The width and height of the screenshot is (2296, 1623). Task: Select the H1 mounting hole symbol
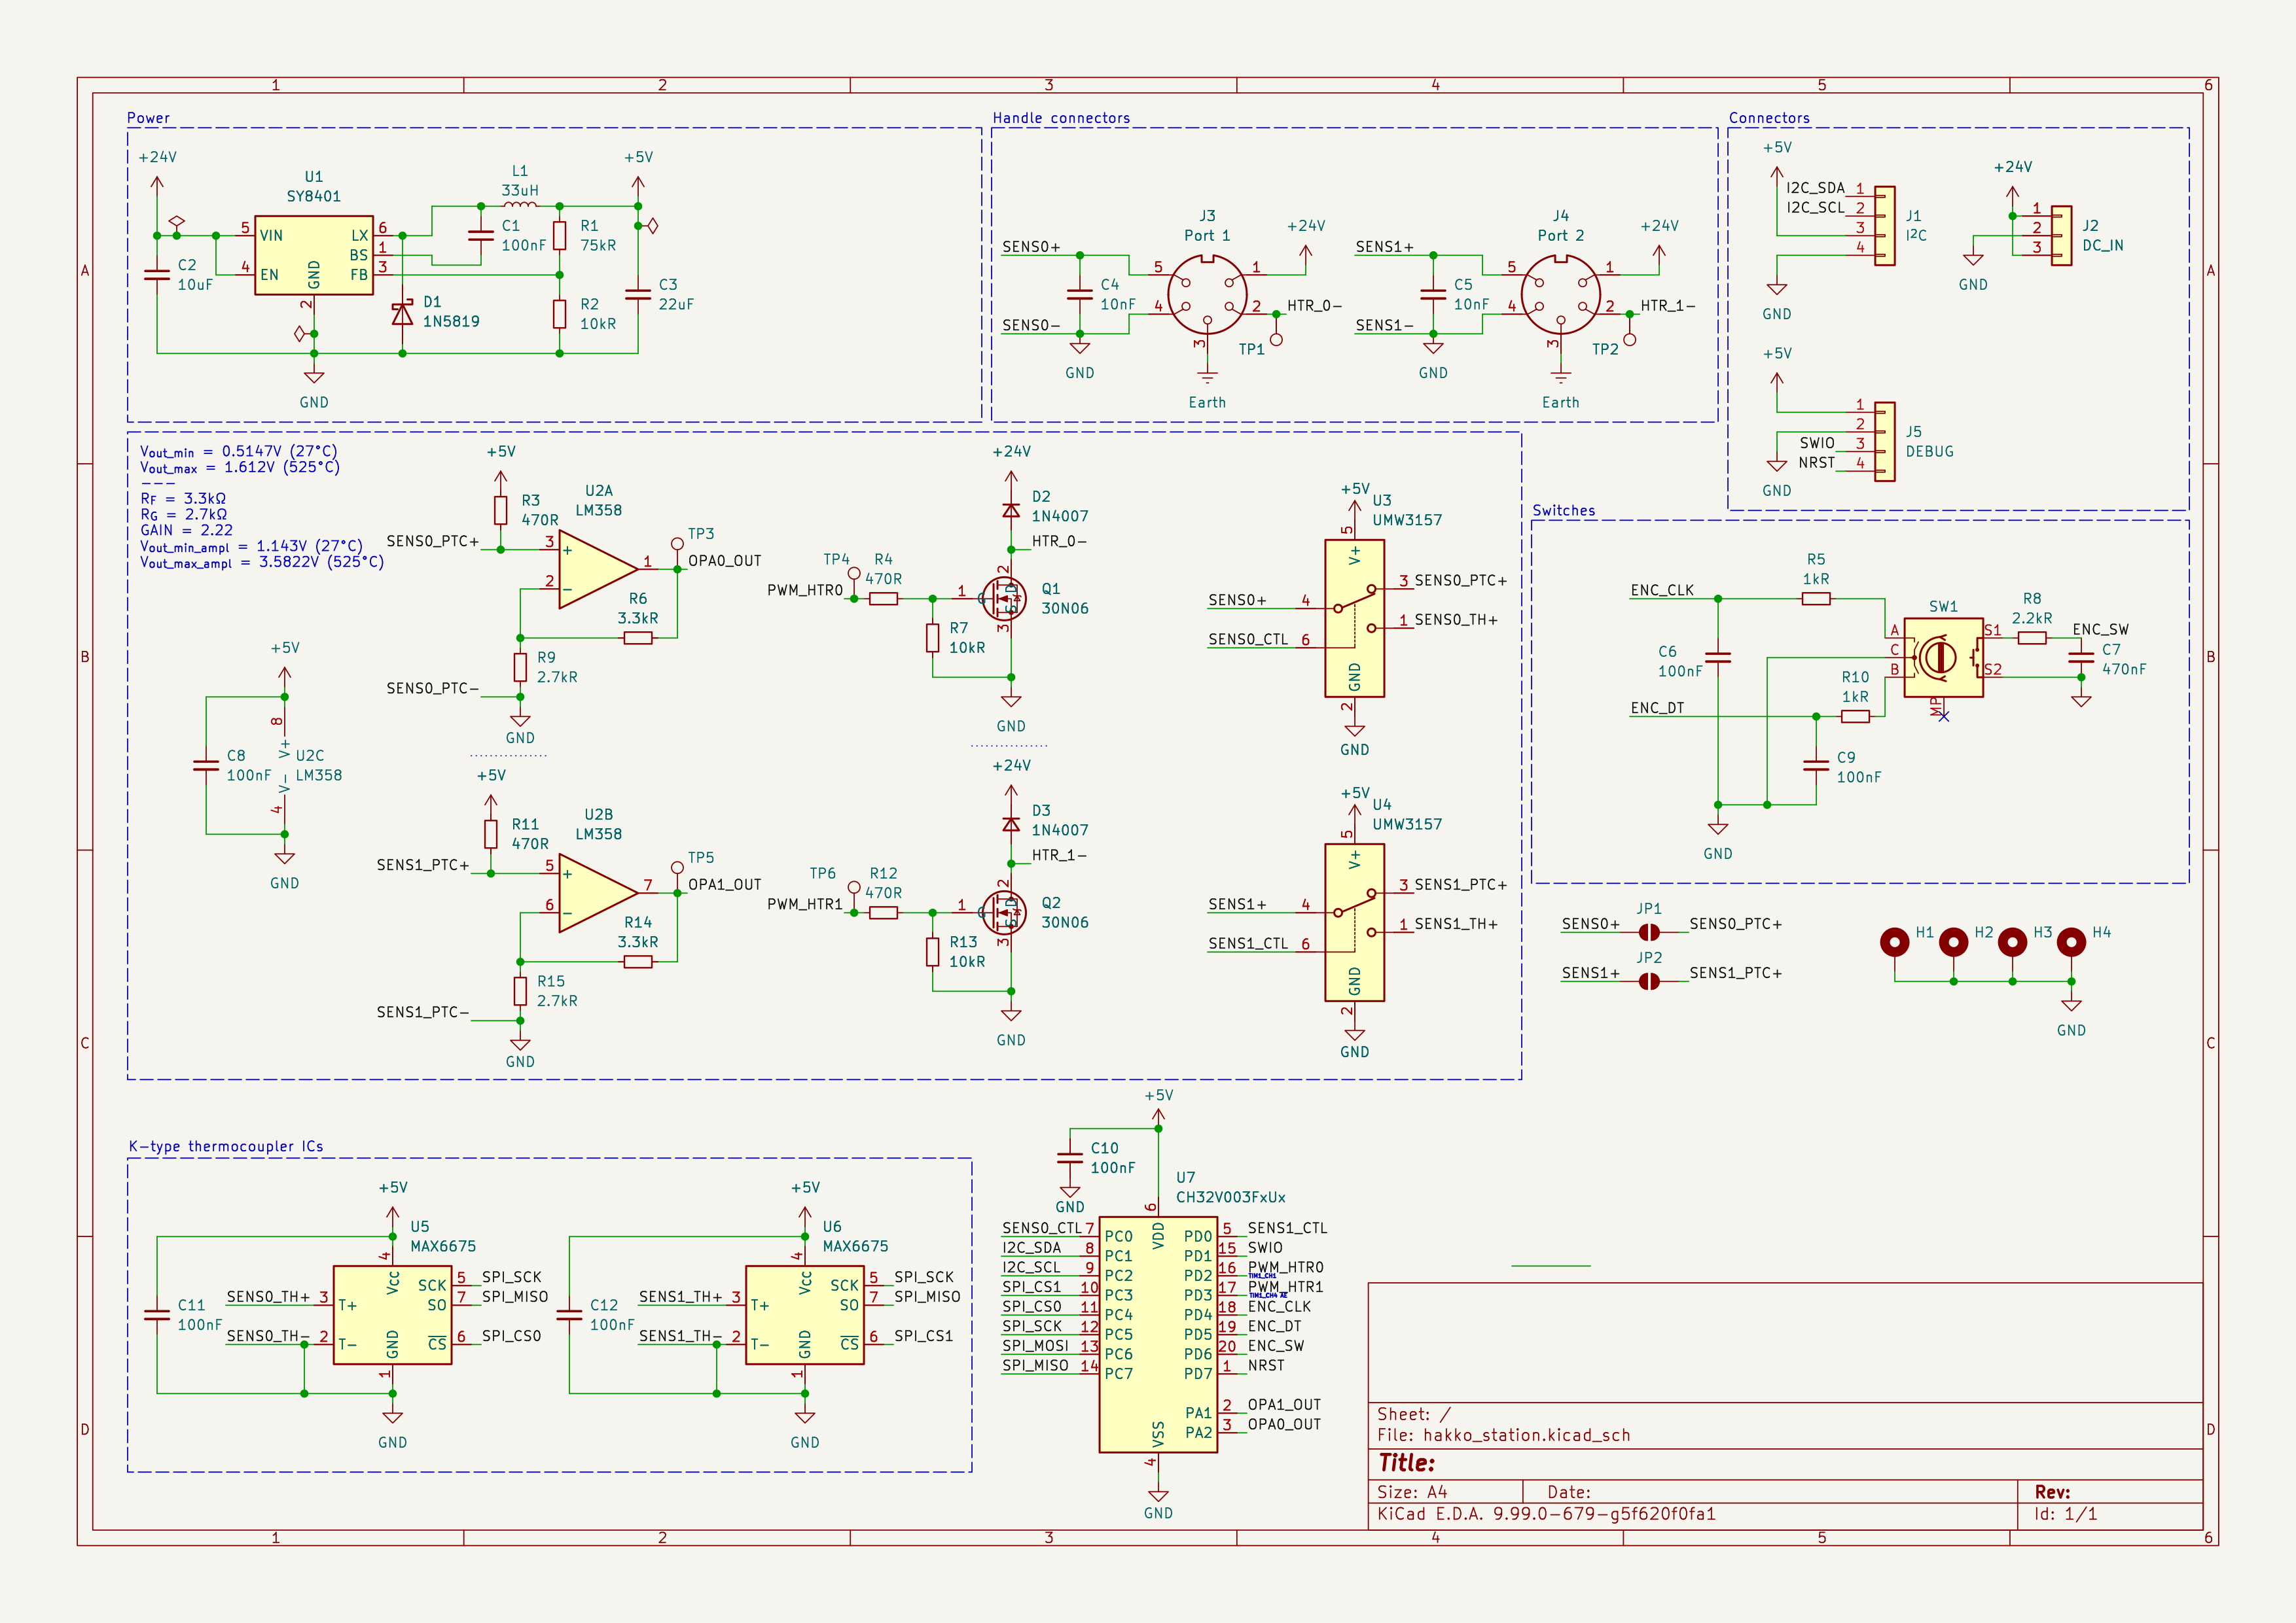[x=1894, y=941]
